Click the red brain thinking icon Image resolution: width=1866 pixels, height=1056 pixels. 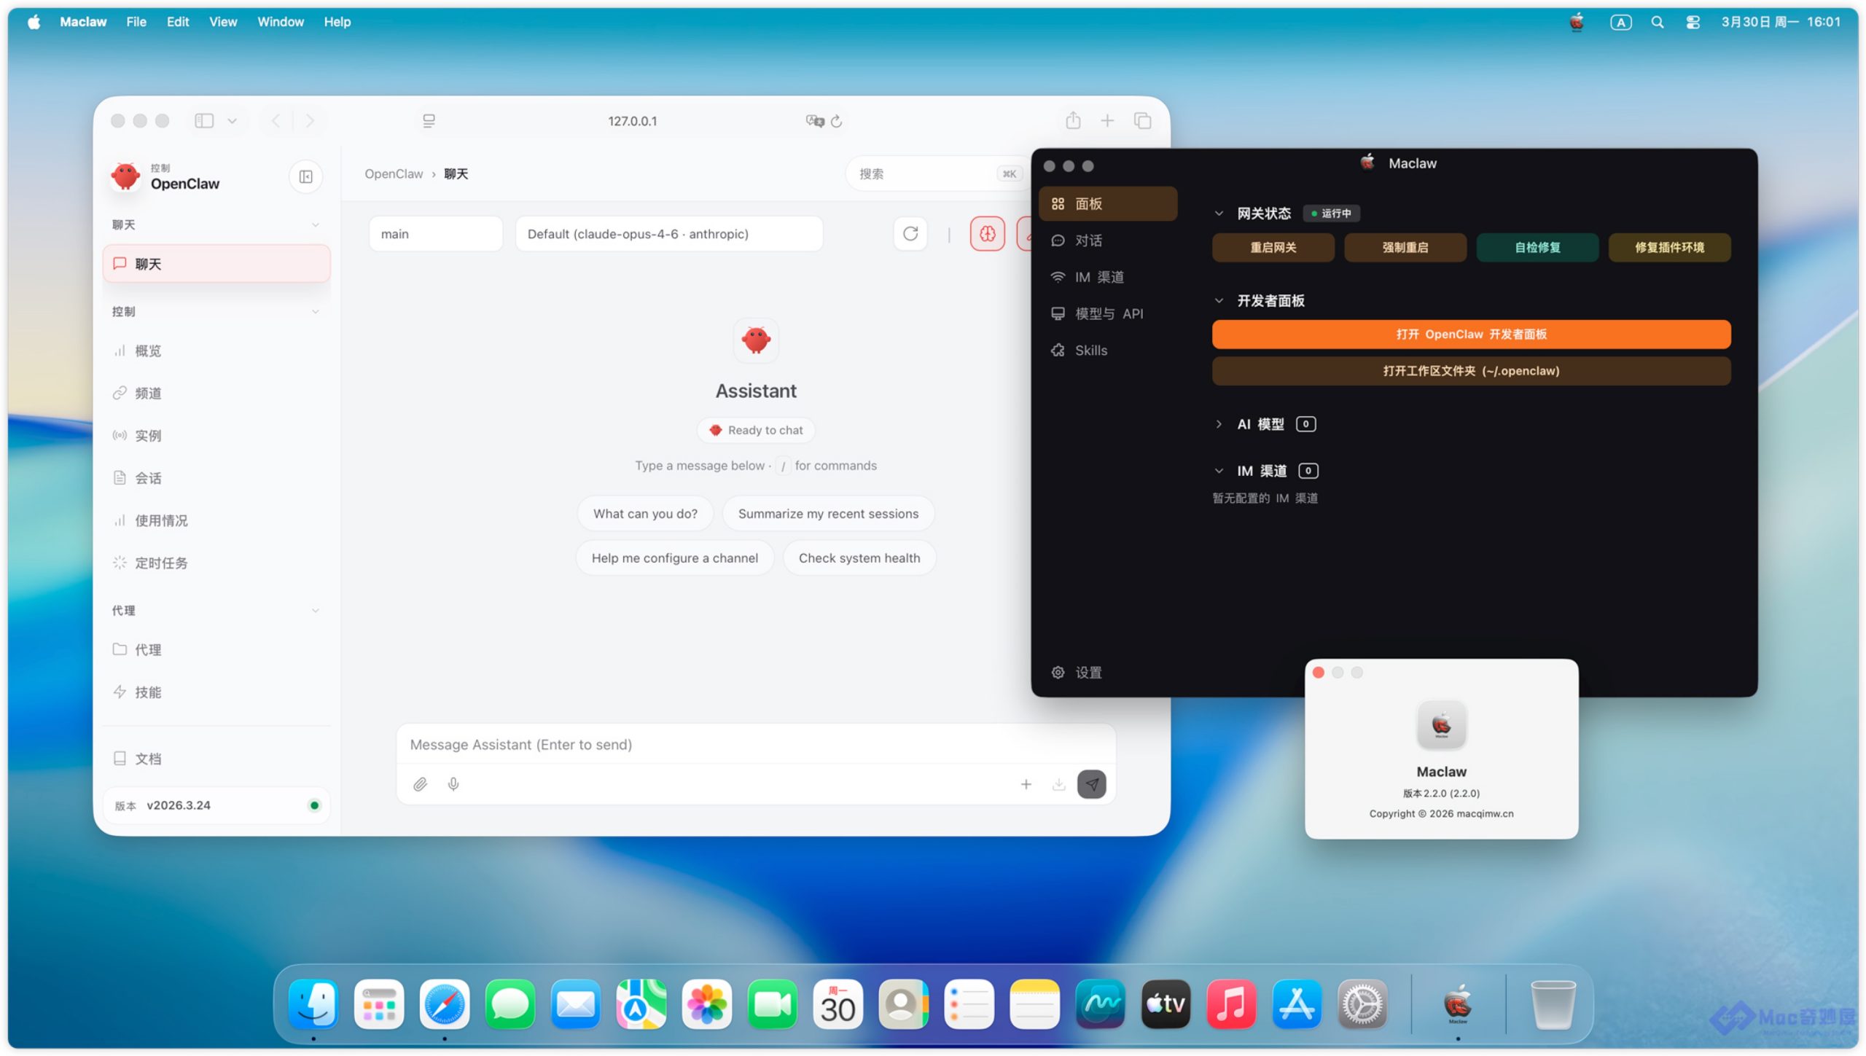987,234
